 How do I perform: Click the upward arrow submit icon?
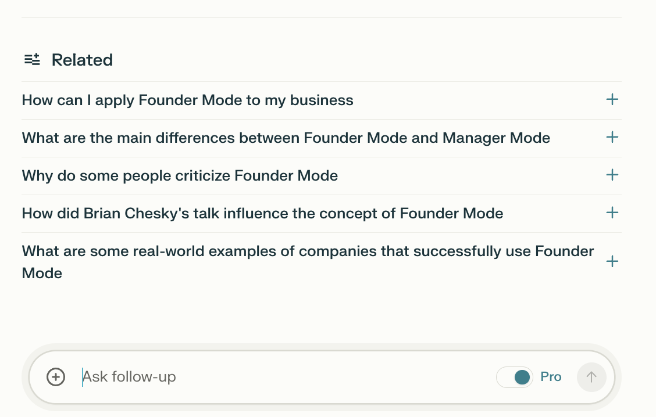pyautogui.click(x=591, y=377)
